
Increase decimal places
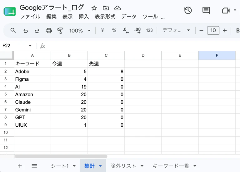[137, 30]
